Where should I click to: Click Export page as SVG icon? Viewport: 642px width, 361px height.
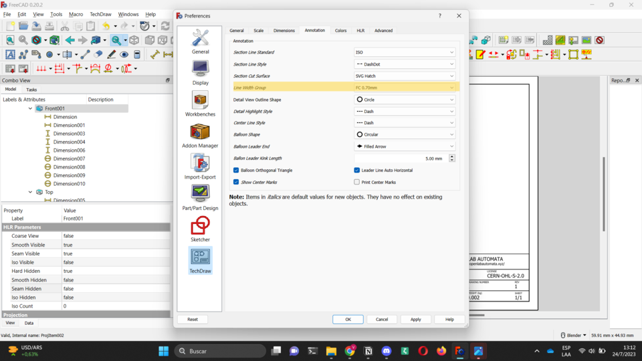pos(10,68)
